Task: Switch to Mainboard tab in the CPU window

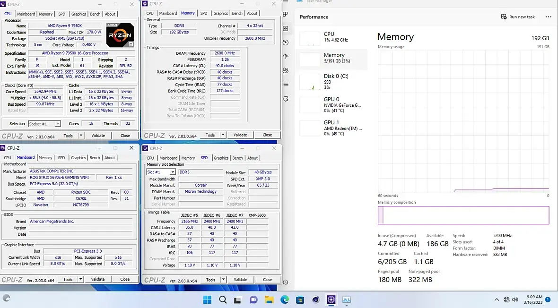Action: [x=26, y=14]
